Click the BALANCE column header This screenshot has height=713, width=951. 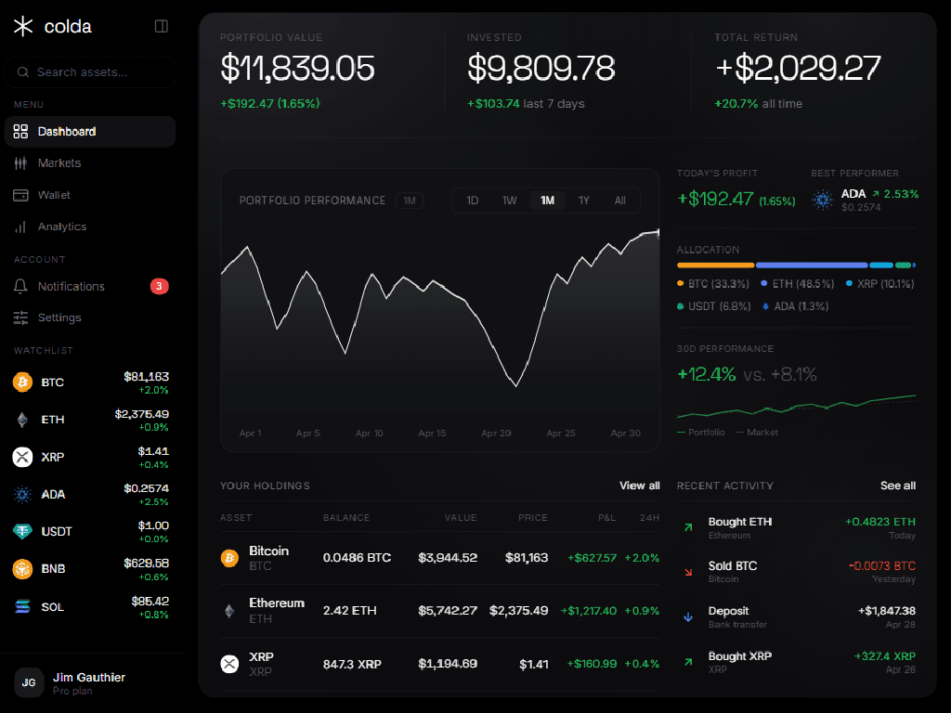[x=346, y=518]
